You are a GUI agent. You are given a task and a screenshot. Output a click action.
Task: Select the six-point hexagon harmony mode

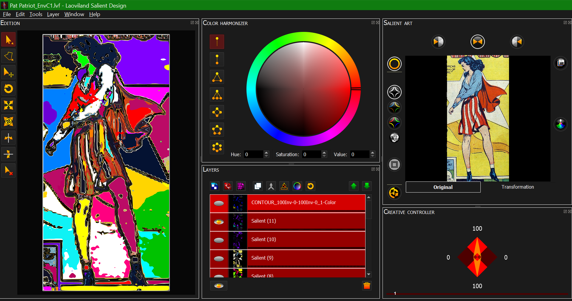(x=217, y=147)
